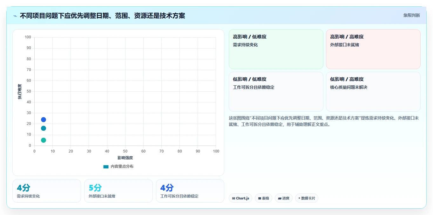Select the 4分 需求持续变化 score card
The image size is (433, 215).
(47, 191)
